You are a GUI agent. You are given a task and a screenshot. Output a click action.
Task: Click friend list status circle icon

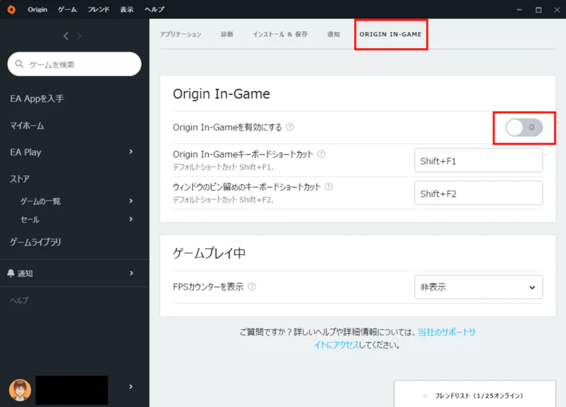pos(425,396)
